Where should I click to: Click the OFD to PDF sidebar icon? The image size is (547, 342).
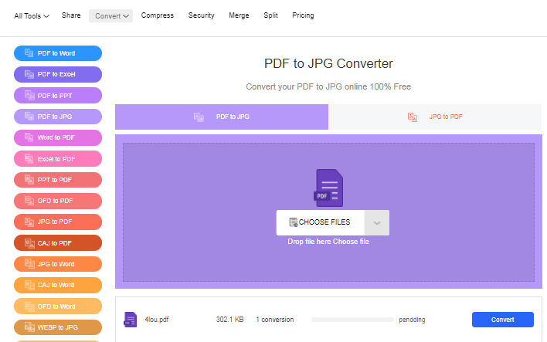coord(29,201)
